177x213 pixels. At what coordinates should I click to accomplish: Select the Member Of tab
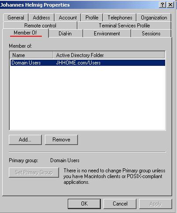(26, 33)
